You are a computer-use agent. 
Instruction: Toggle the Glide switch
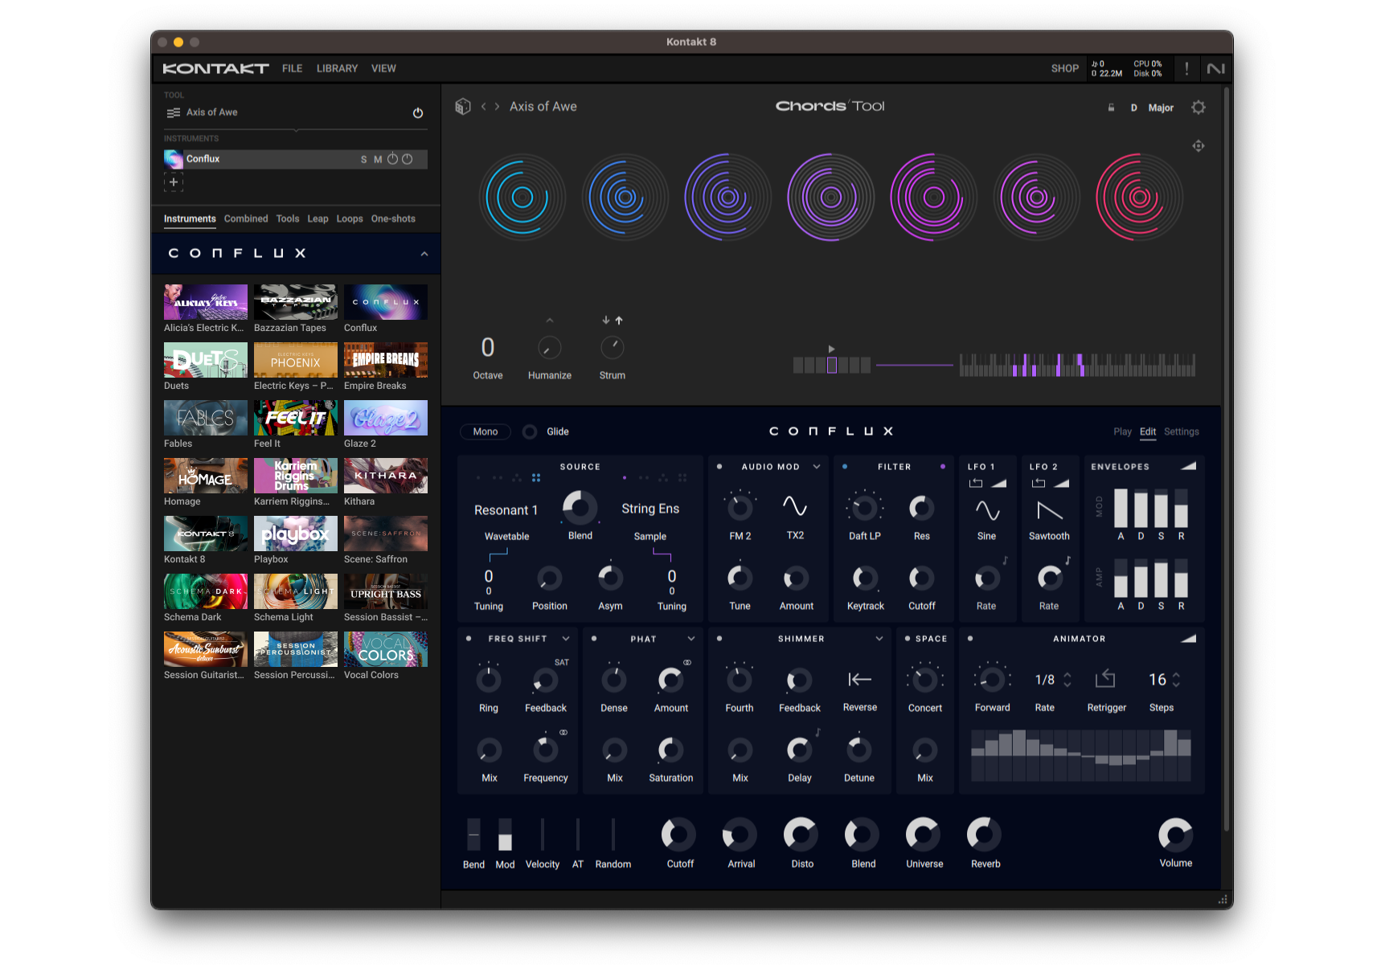tap(530, 432)
